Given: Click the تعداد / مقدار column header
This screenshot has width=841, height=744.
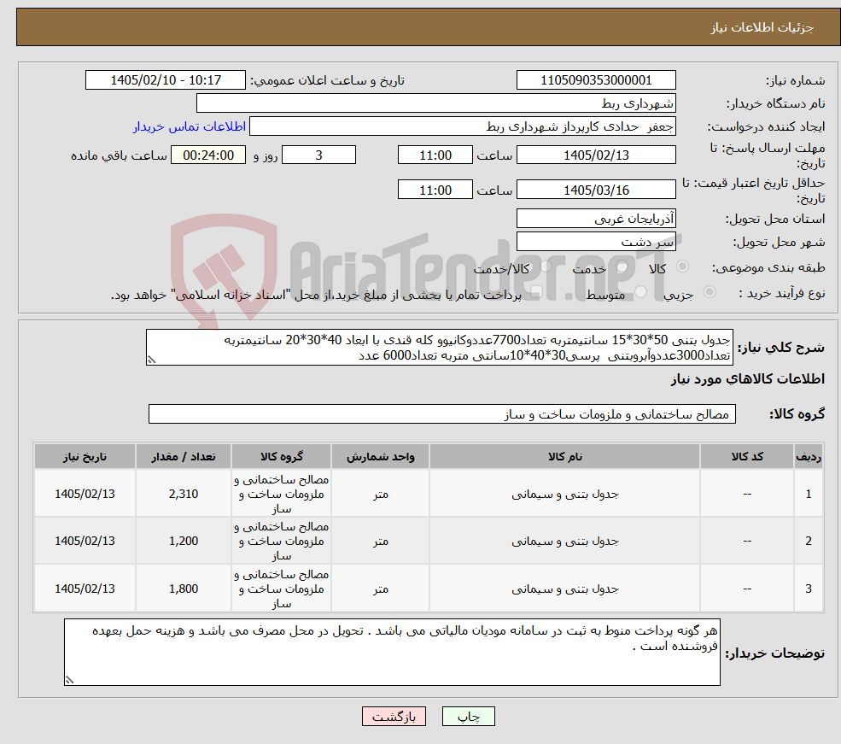Looking at the screenshot, I should click(184, 456).
